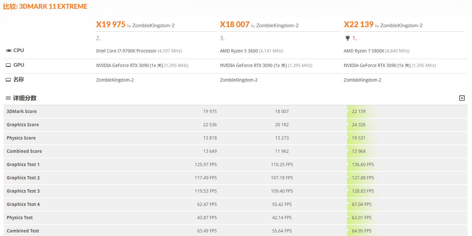This screenshot has height=236, width=472.
Task: Select the Physics Score row label
Action: [x=21, y=138]
